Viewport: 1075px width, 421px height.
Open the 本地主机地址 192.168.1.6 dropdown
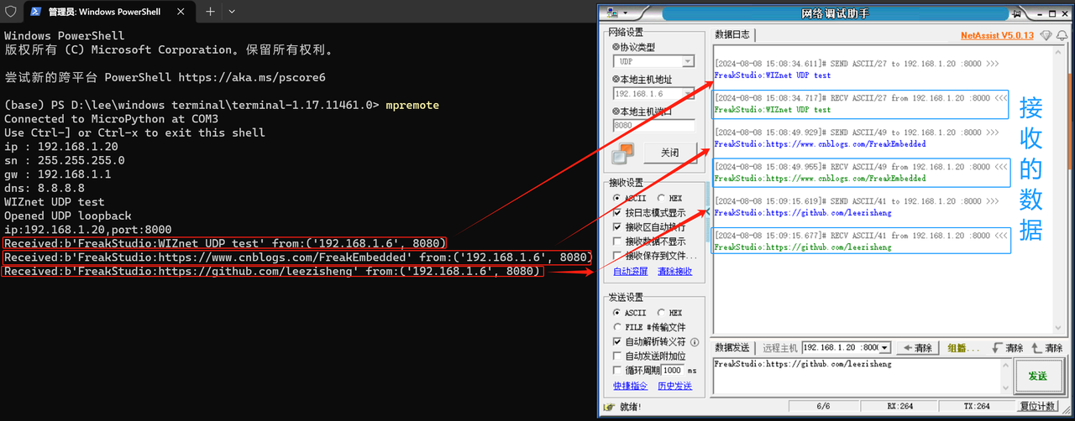688,94
